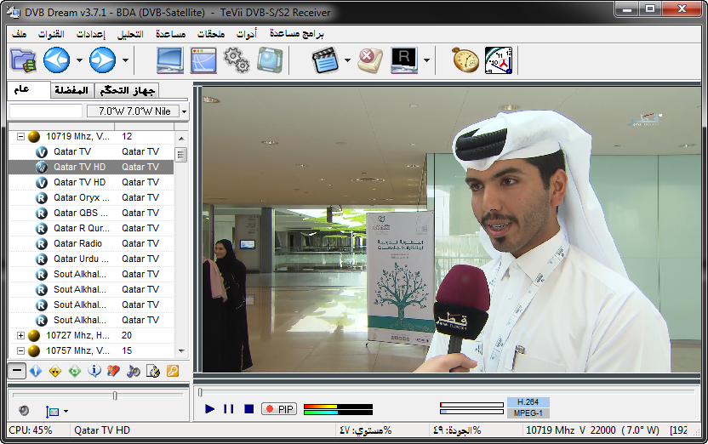Click the black monitor with R icon
This screenshot has height=444, width=708.
(x=404, y=60)
